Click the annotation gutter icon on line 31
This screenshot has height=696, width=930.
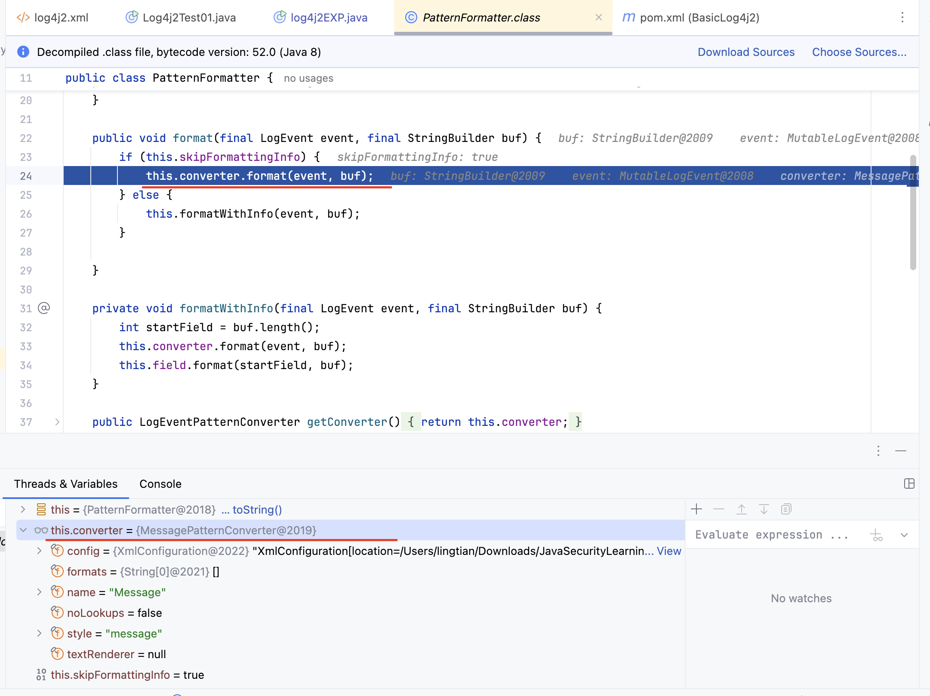[44, 308]
